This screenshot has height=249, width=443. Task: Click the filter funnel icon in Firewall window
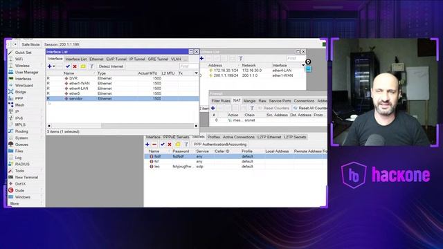pyautogui.click(x=252, y=108)
